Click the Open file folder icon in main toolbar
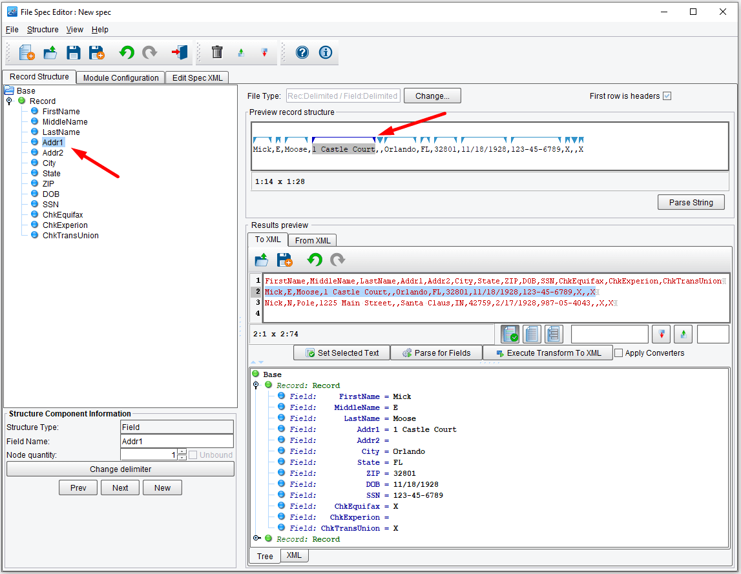 (x=50, y=52)
